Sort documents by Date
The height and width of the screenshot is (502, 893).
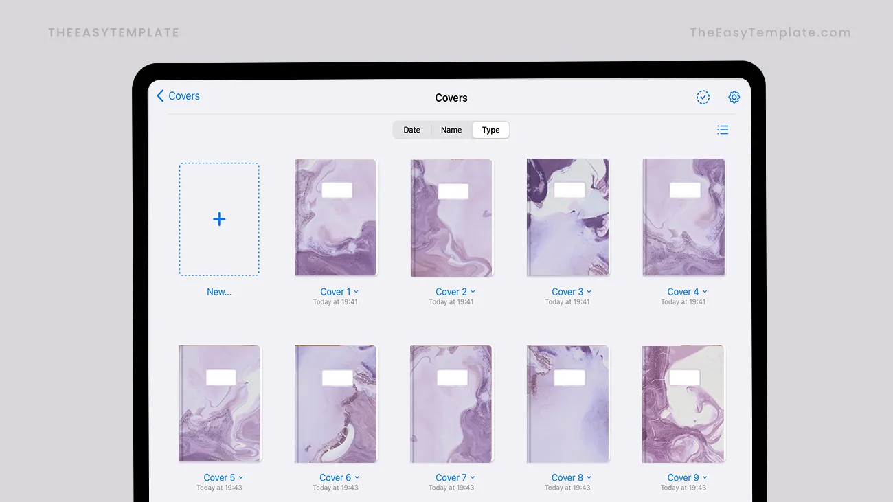(411, 130)
